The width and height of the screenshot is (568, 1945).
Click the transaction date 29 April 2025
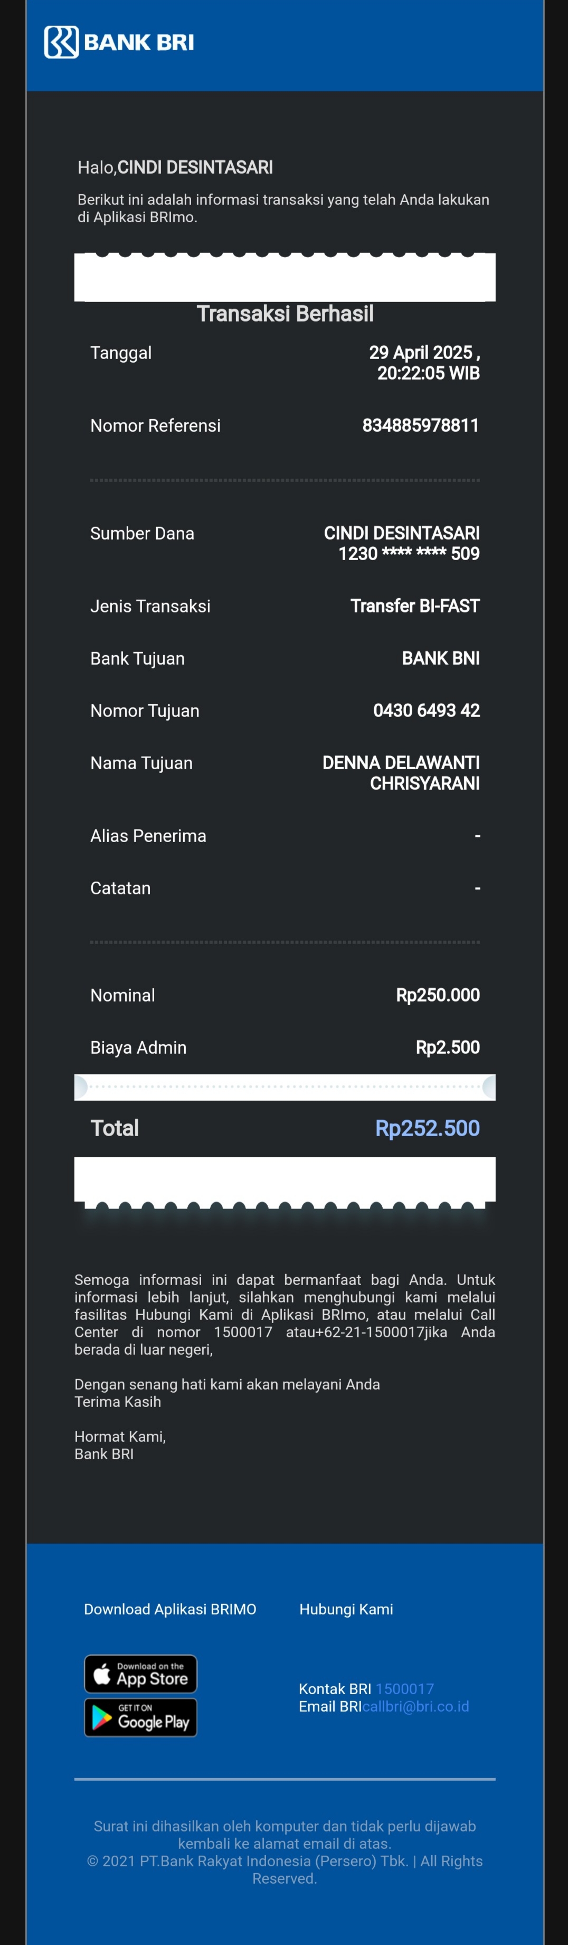point(421,353)
